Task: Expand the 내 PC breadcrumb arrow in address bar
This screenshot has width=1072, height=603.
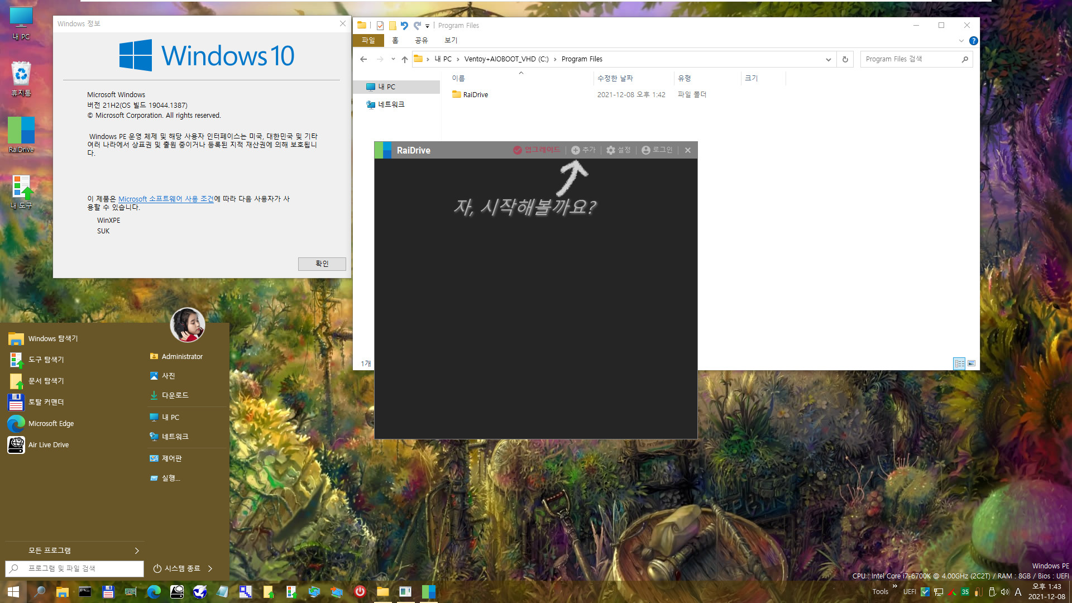Action: click(457, 59)
